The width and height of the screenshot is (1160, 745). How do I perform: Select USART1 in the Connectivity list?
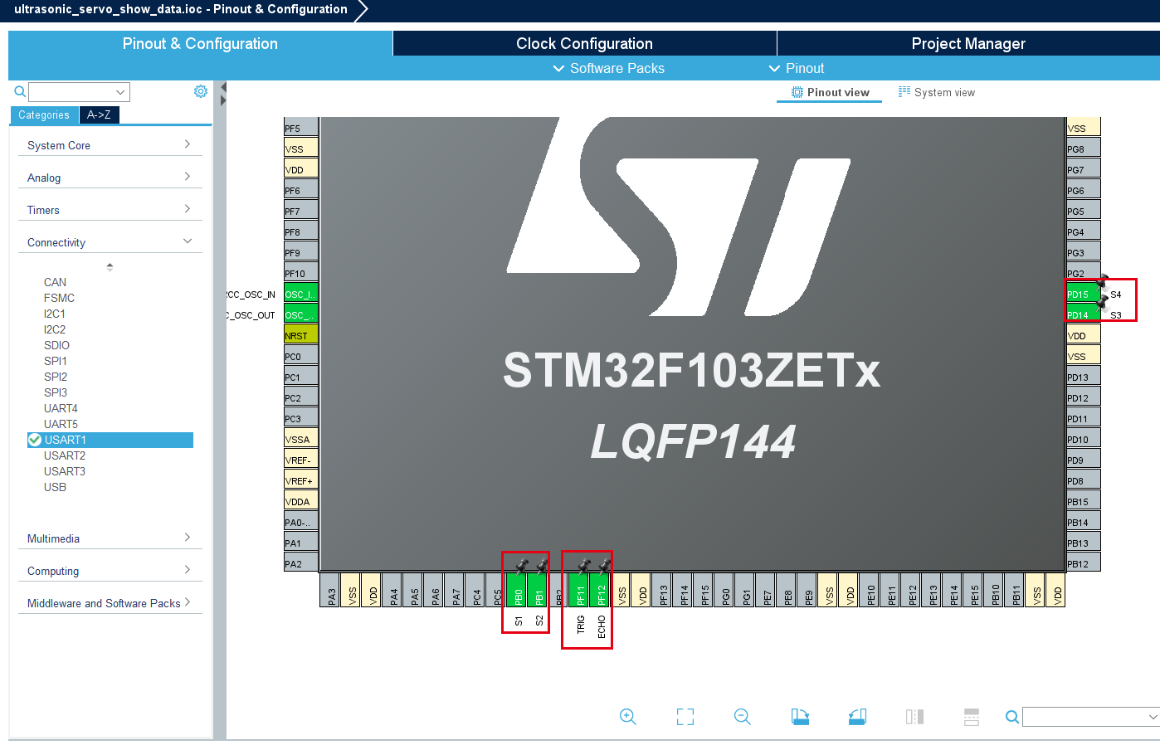pos(110,440)
